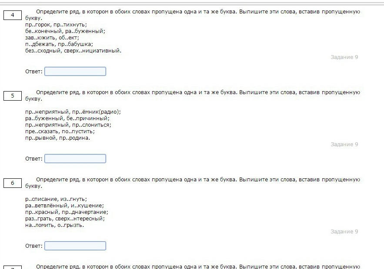This screenshot has width=384, height=269.
Task: Click the row 'раз..грать, сверх..нтересный'
Action: (x=65, y=219)
